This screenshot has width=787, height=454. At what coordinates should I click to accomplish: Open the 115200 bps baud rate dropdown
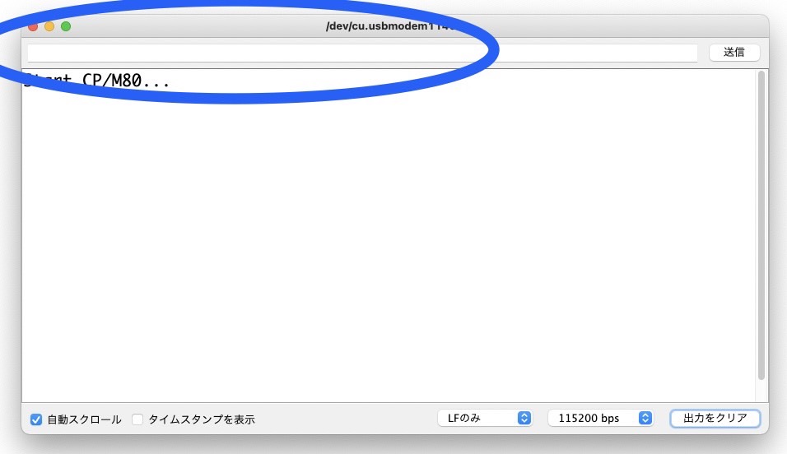[x=600, y=418]
